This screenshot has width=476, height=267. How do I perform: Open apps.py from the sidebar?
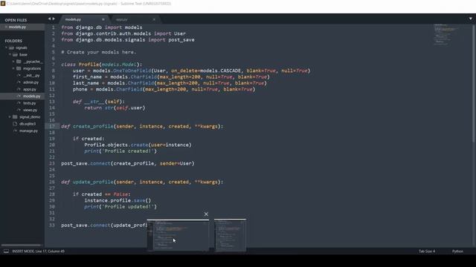pyautogui.click(x=30, y=89)
